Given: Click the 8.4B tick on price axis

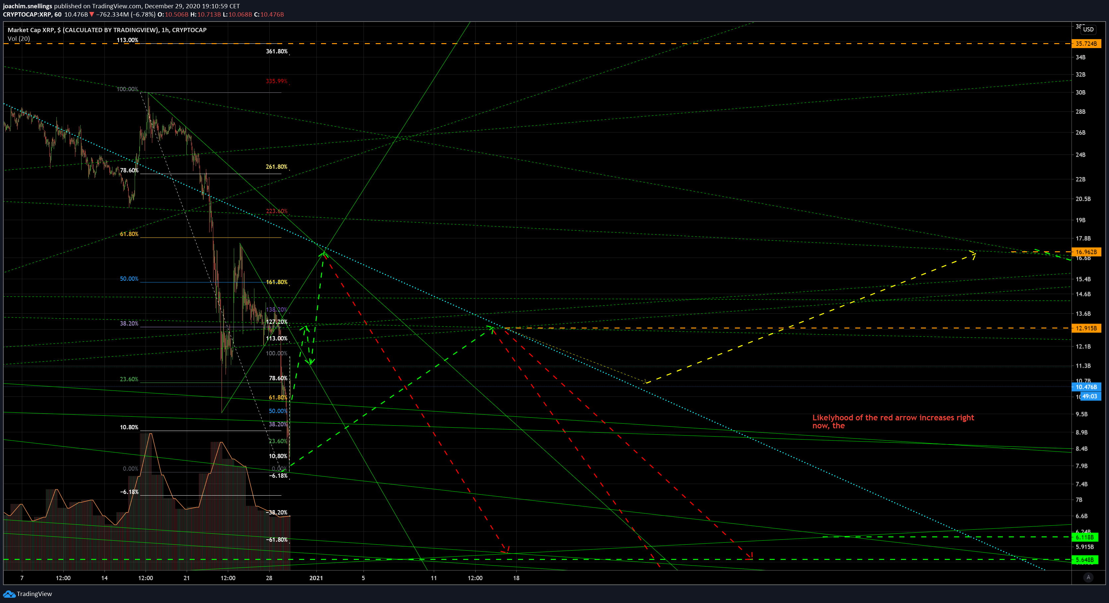Looking at the screenshot, I should tap(1081, 449).
